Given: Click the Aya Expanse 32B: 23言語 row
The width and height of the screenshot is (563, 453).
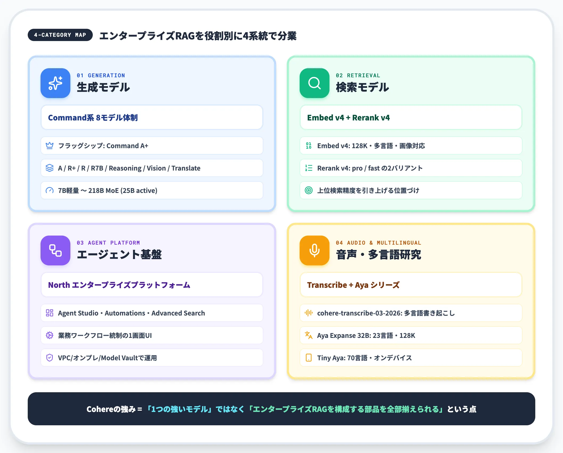Looking at the screenshot, I should [411, 335].
